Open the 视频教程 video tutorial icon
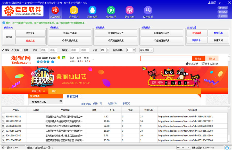Screen dimensions: 232x150 [111, 12]
